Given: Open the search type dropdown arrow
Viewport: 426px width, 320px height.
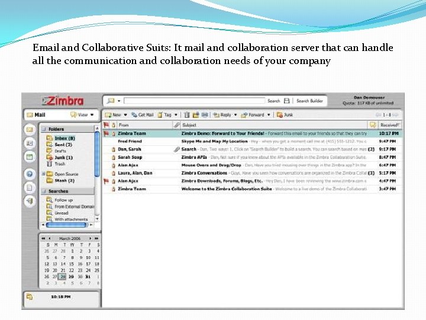Looking at the screenshot, I should click(119, 101).
